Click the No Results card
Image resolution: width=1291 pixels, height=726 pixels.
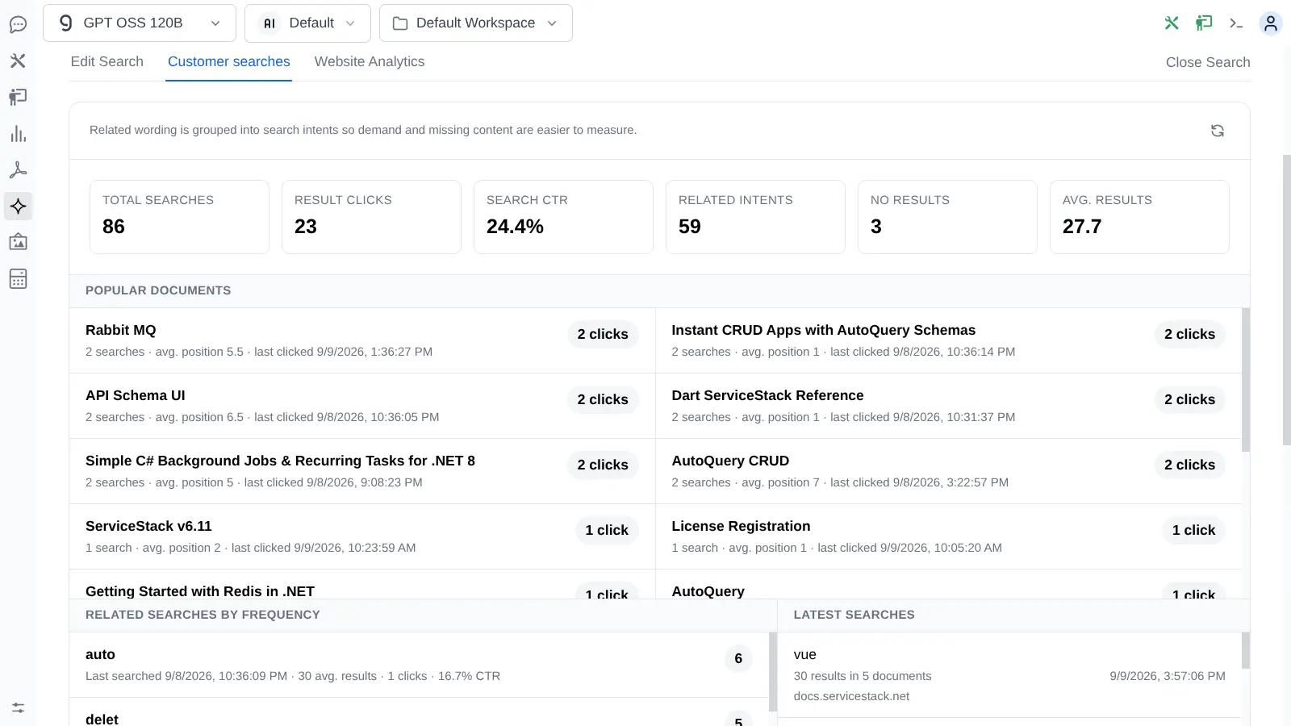[947, 217]
